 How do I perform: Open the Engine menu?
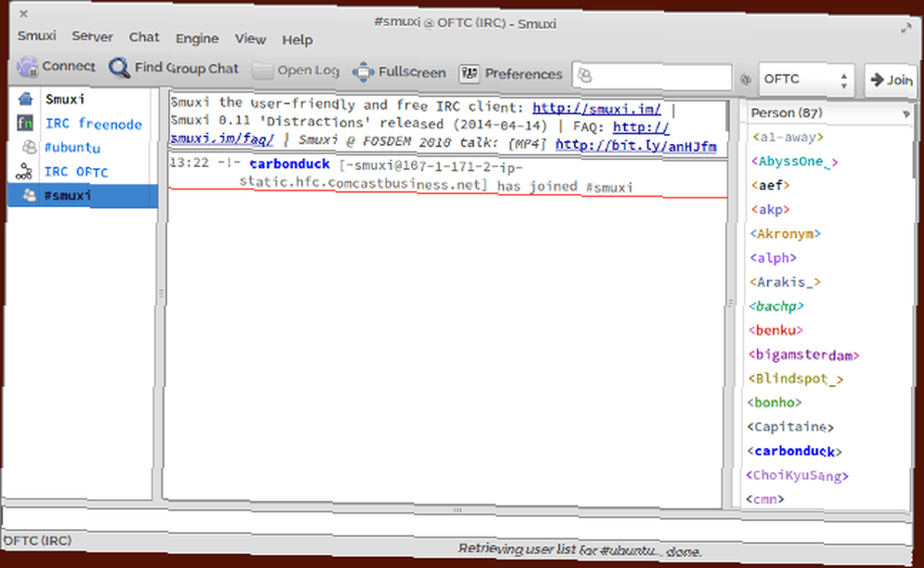click(x=197, y=38)
